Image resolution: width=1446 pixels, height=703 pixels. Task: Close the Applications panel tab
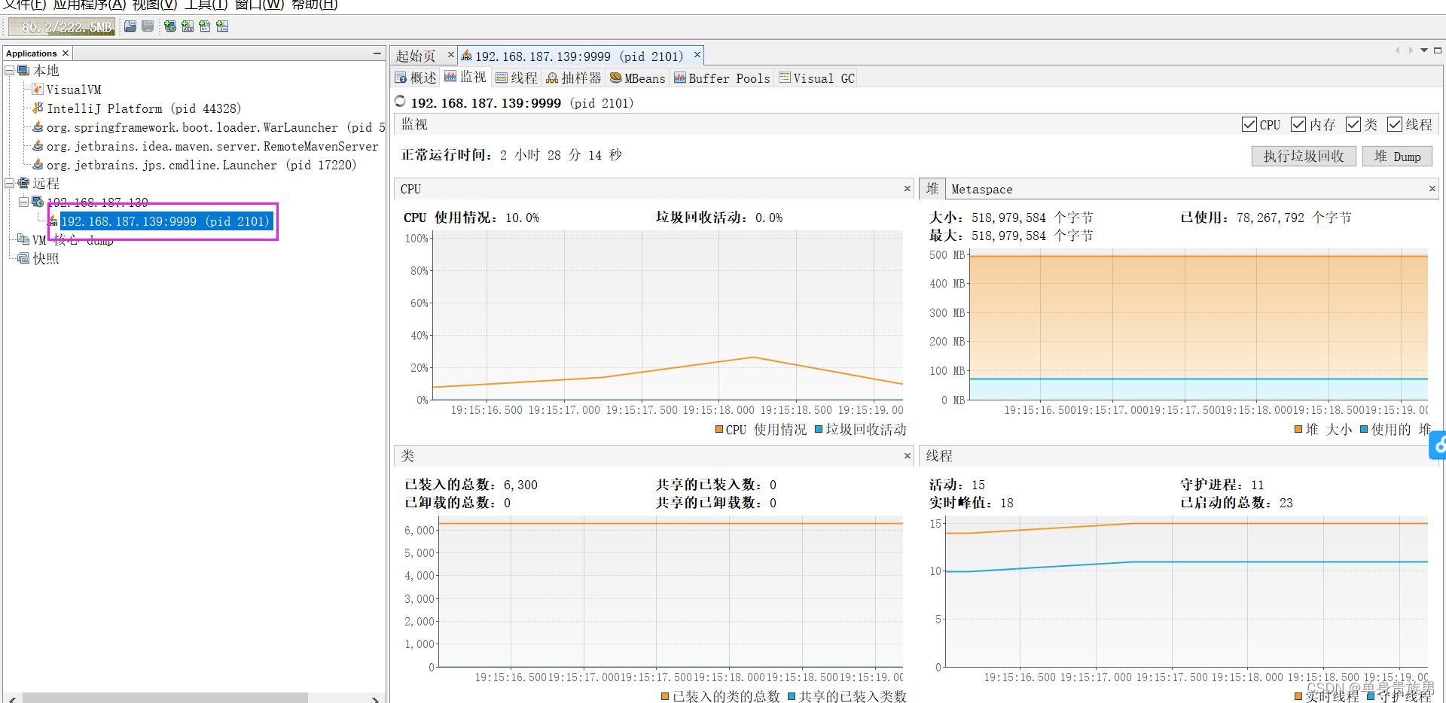(x=66, y=53)
